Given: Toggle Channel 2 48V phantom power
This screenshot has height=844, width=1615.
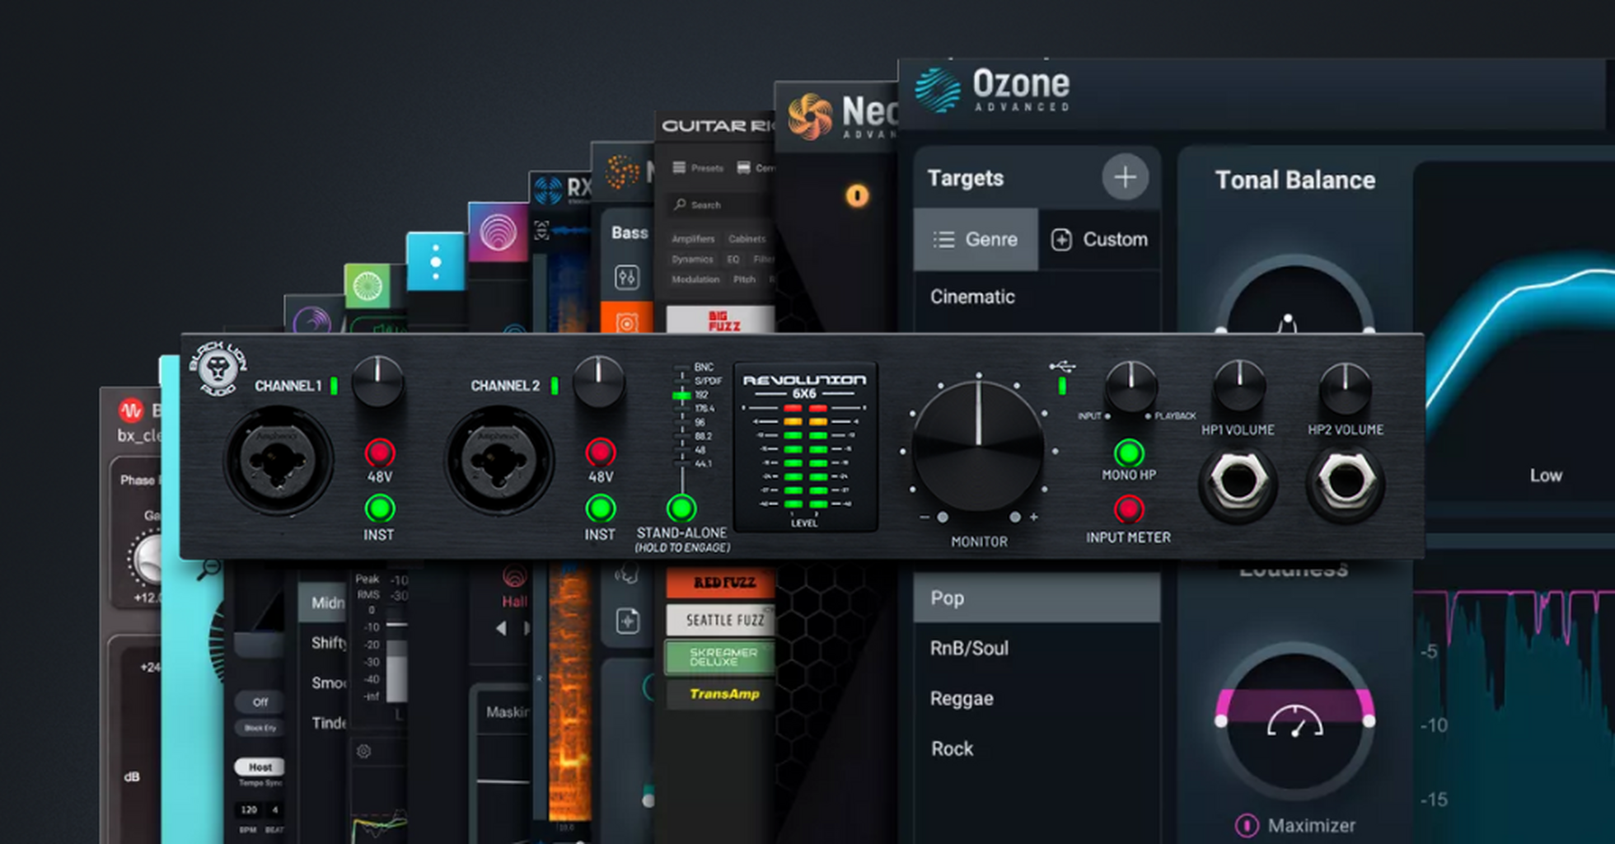Looking at the screenshot, I should (x=601, y=452).
